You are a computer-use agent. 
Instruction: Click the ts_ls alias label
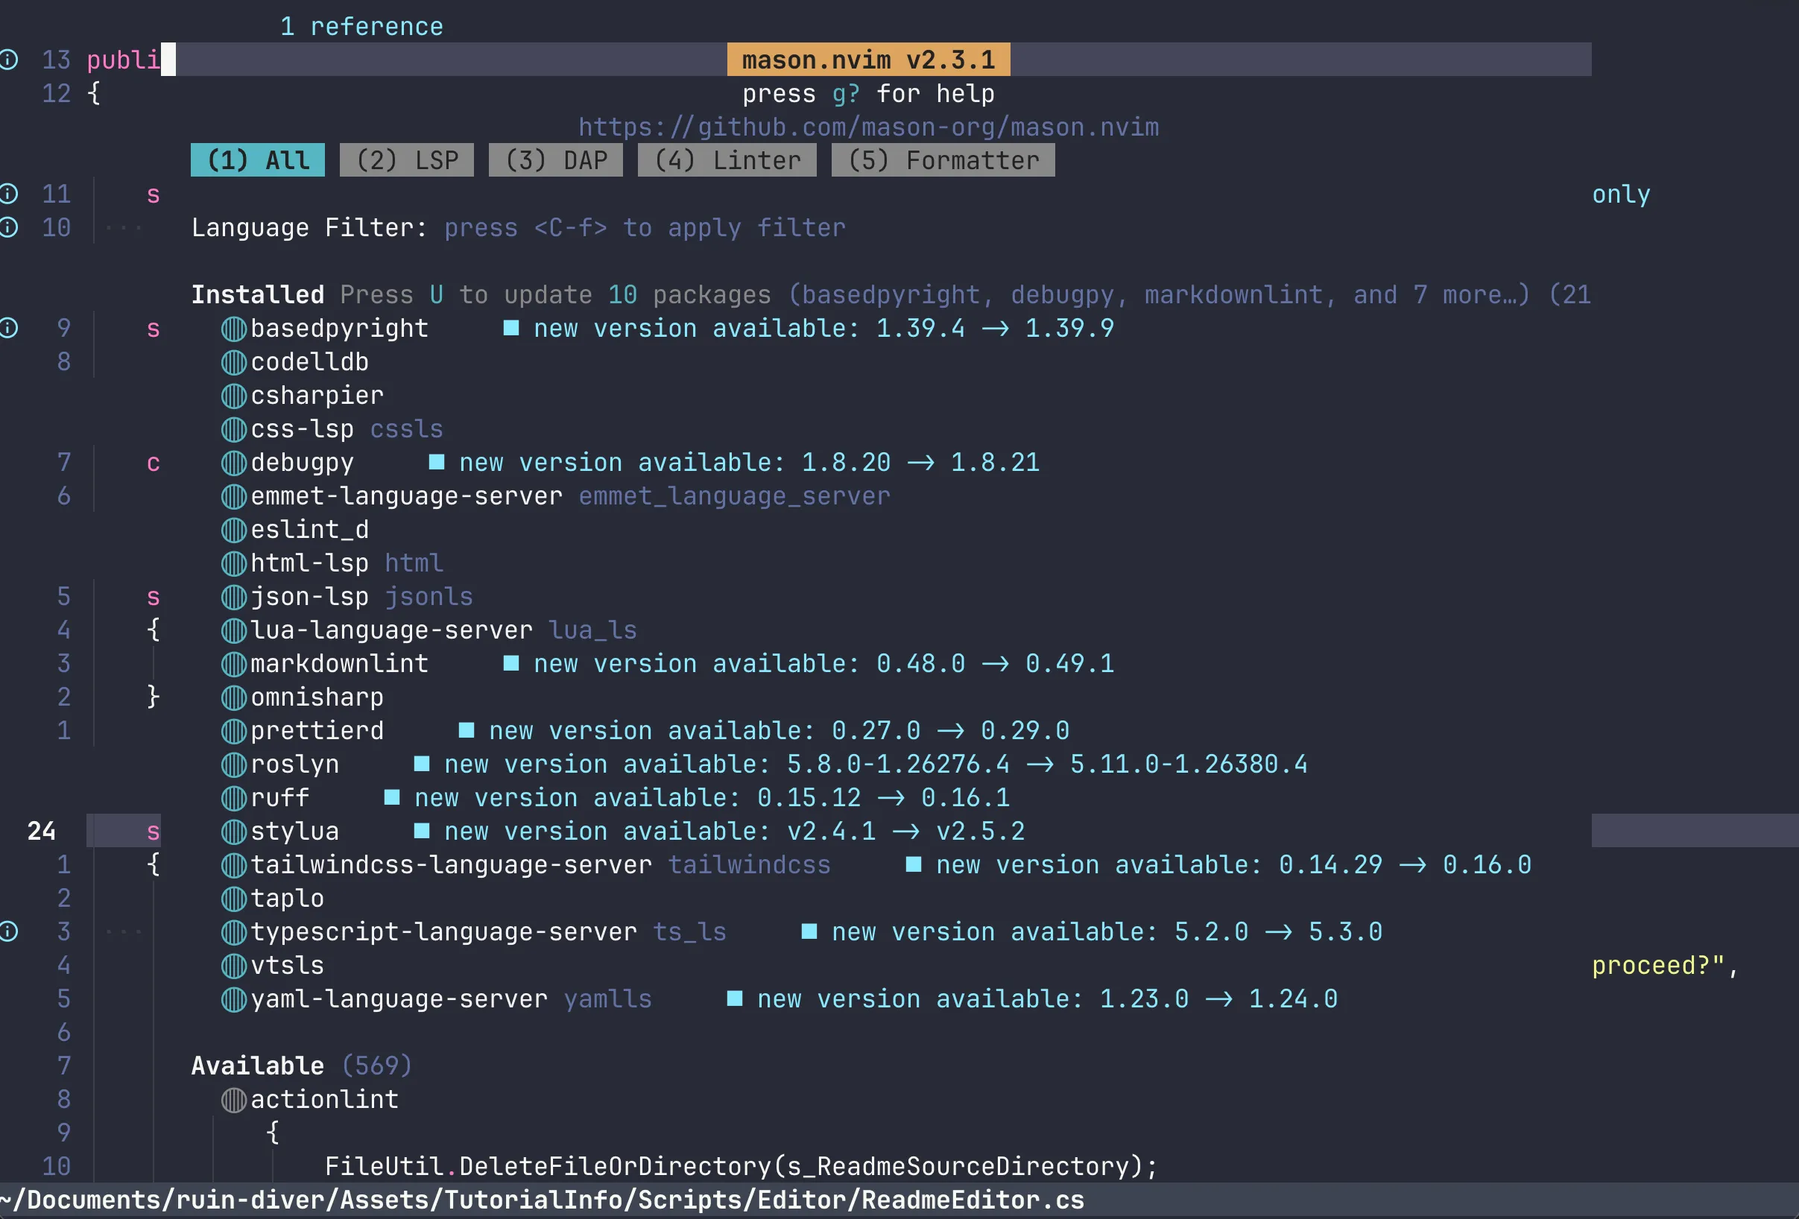pyautogui.click(x=690, y=933)
